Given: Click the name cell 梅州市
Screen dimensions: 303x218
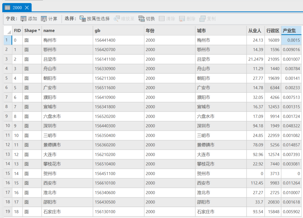Looking at the screenshot, I should pos(67,40).
